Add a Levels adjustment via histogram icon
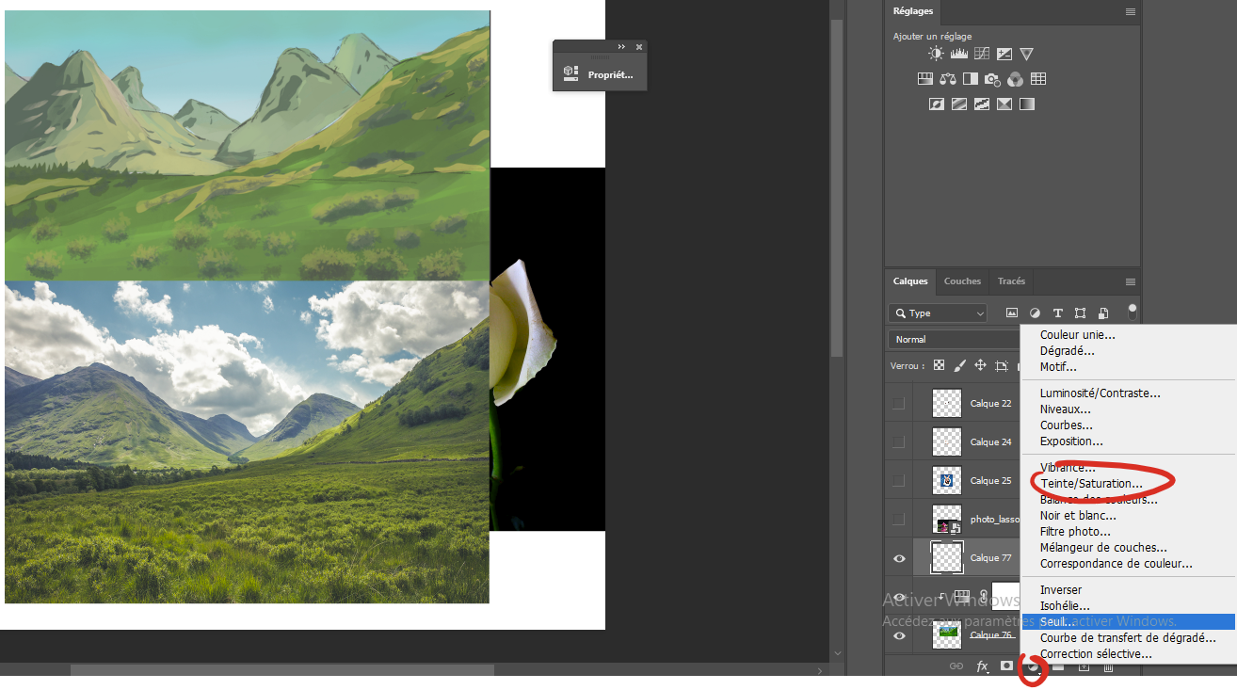This screenshot has width=1237, height=690. pos(959,54)
